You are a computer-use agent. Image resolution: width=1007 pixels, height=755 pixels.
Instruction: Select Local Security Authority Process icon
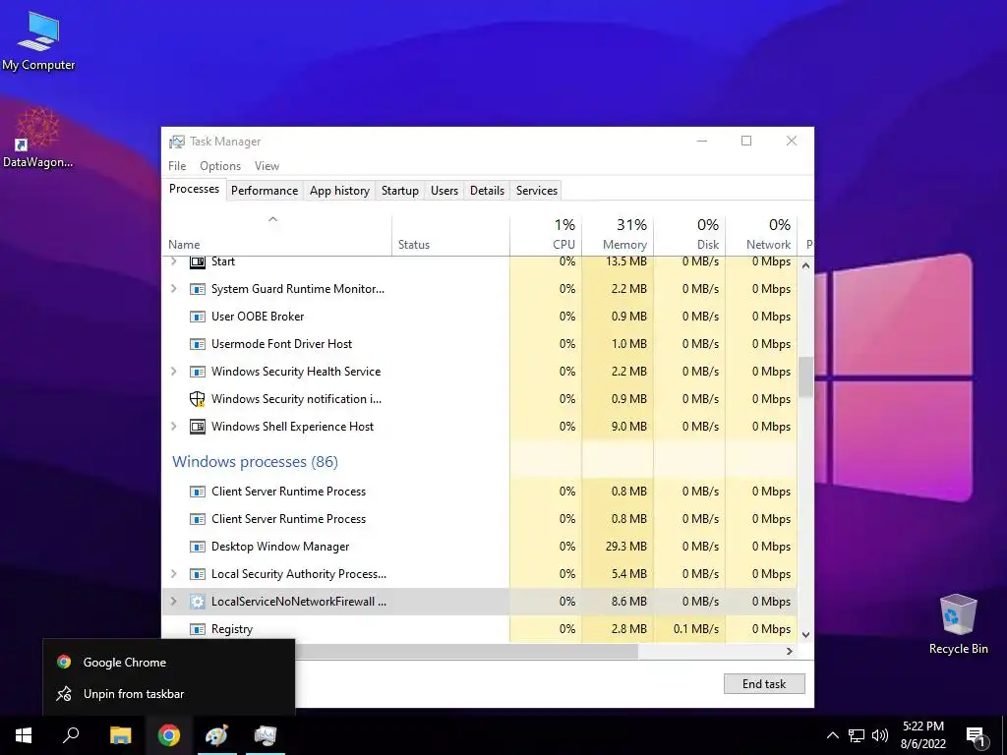pos(197,574)
